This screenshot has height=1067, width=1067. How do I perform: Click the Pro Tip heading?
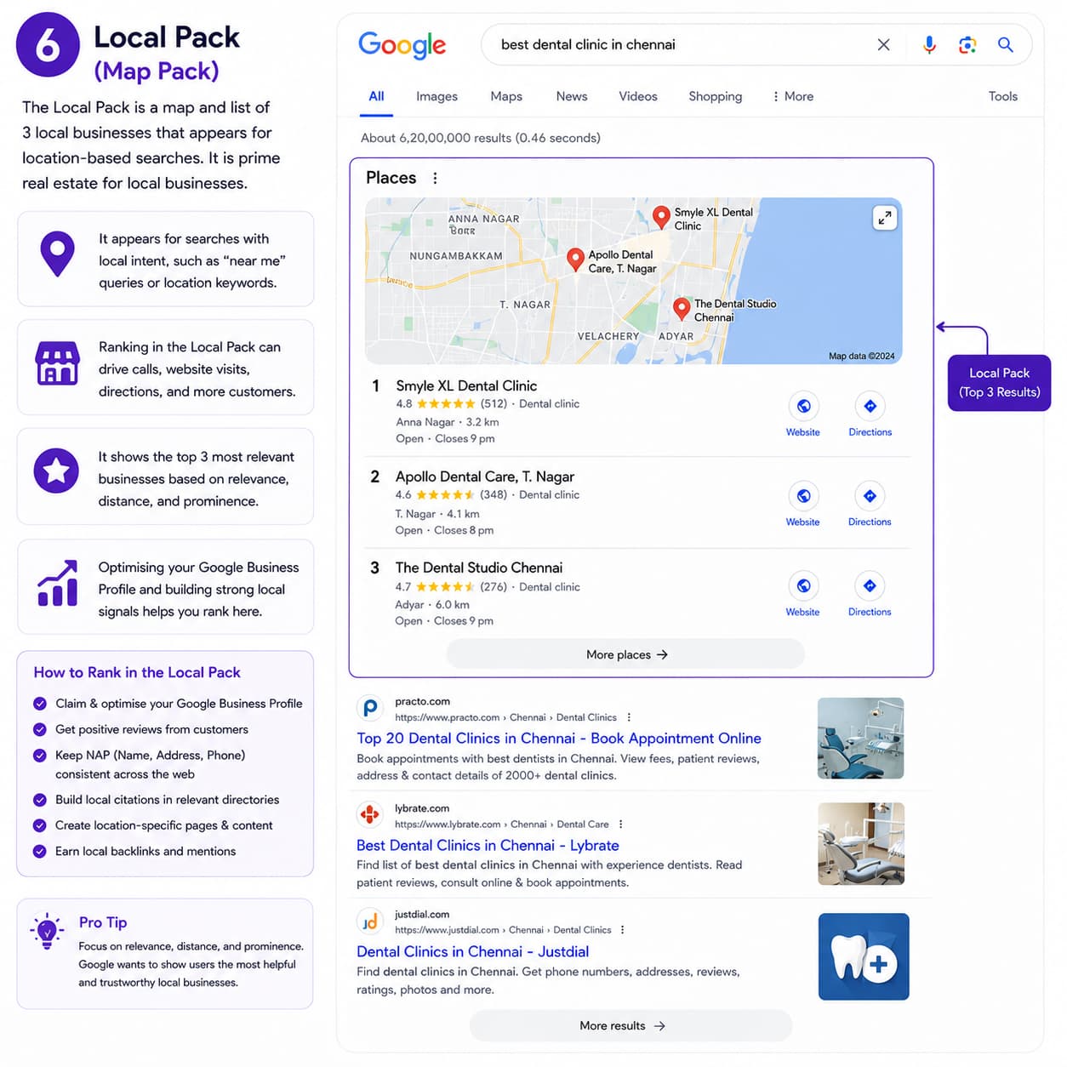click(103, 922)
